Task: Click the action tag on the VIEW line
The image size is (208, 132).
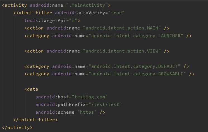Action: click(34, 51)
